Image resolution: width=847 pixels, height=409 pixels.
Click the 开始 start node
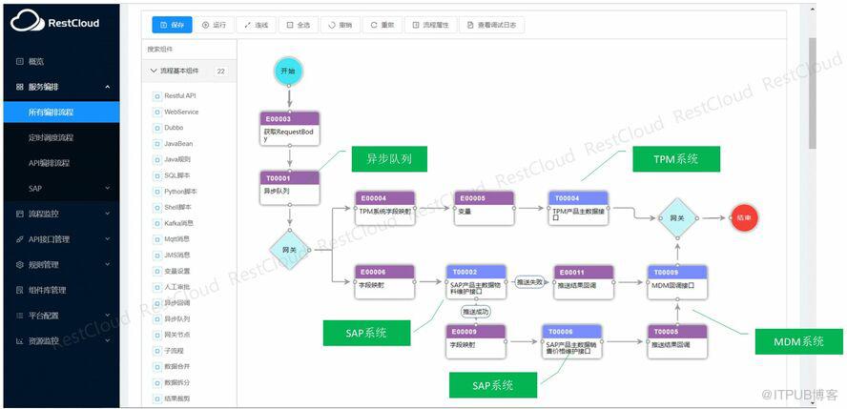click(x=288, y=72)
